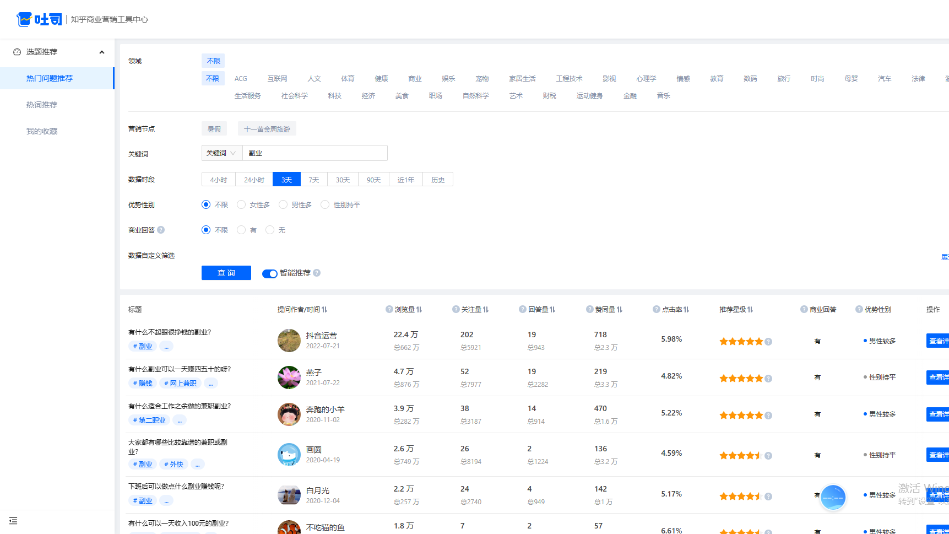Sort by 浏览量 column sort icon
The width and height of the screenshot is (949, 534).
point(419,310)
